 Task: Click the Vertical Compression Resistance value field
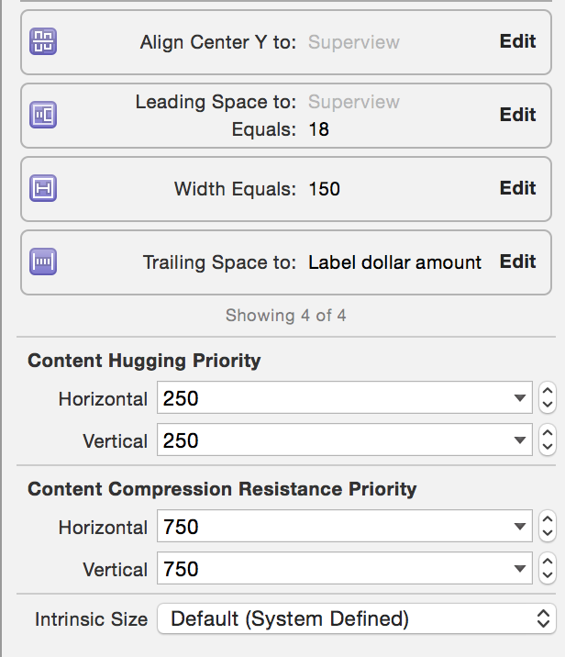pyautogui.click(x=330, y=569)
